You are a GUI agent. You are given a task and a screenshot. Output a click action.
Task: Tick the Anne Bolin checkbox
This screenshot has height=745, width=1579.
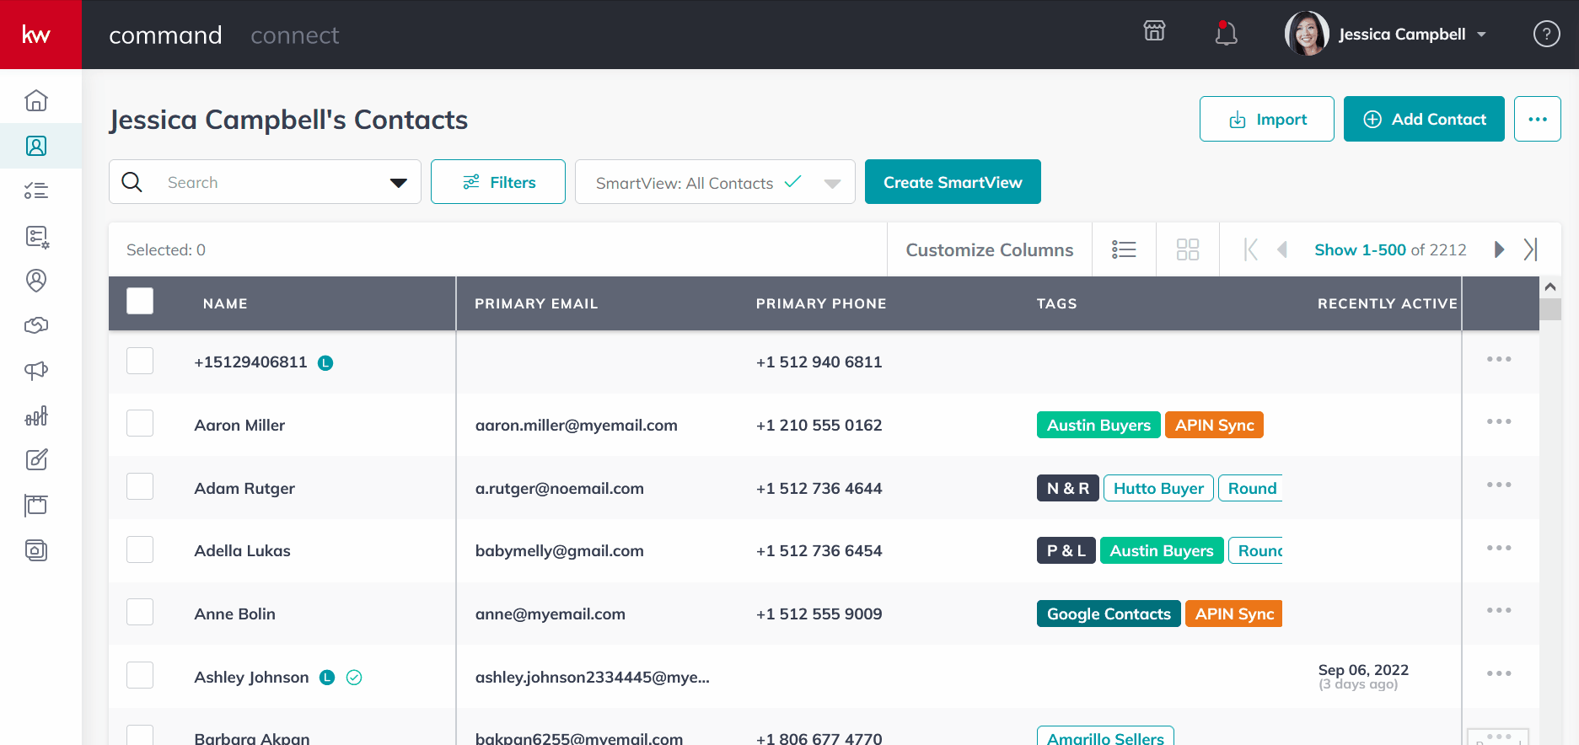pos(140,612)
